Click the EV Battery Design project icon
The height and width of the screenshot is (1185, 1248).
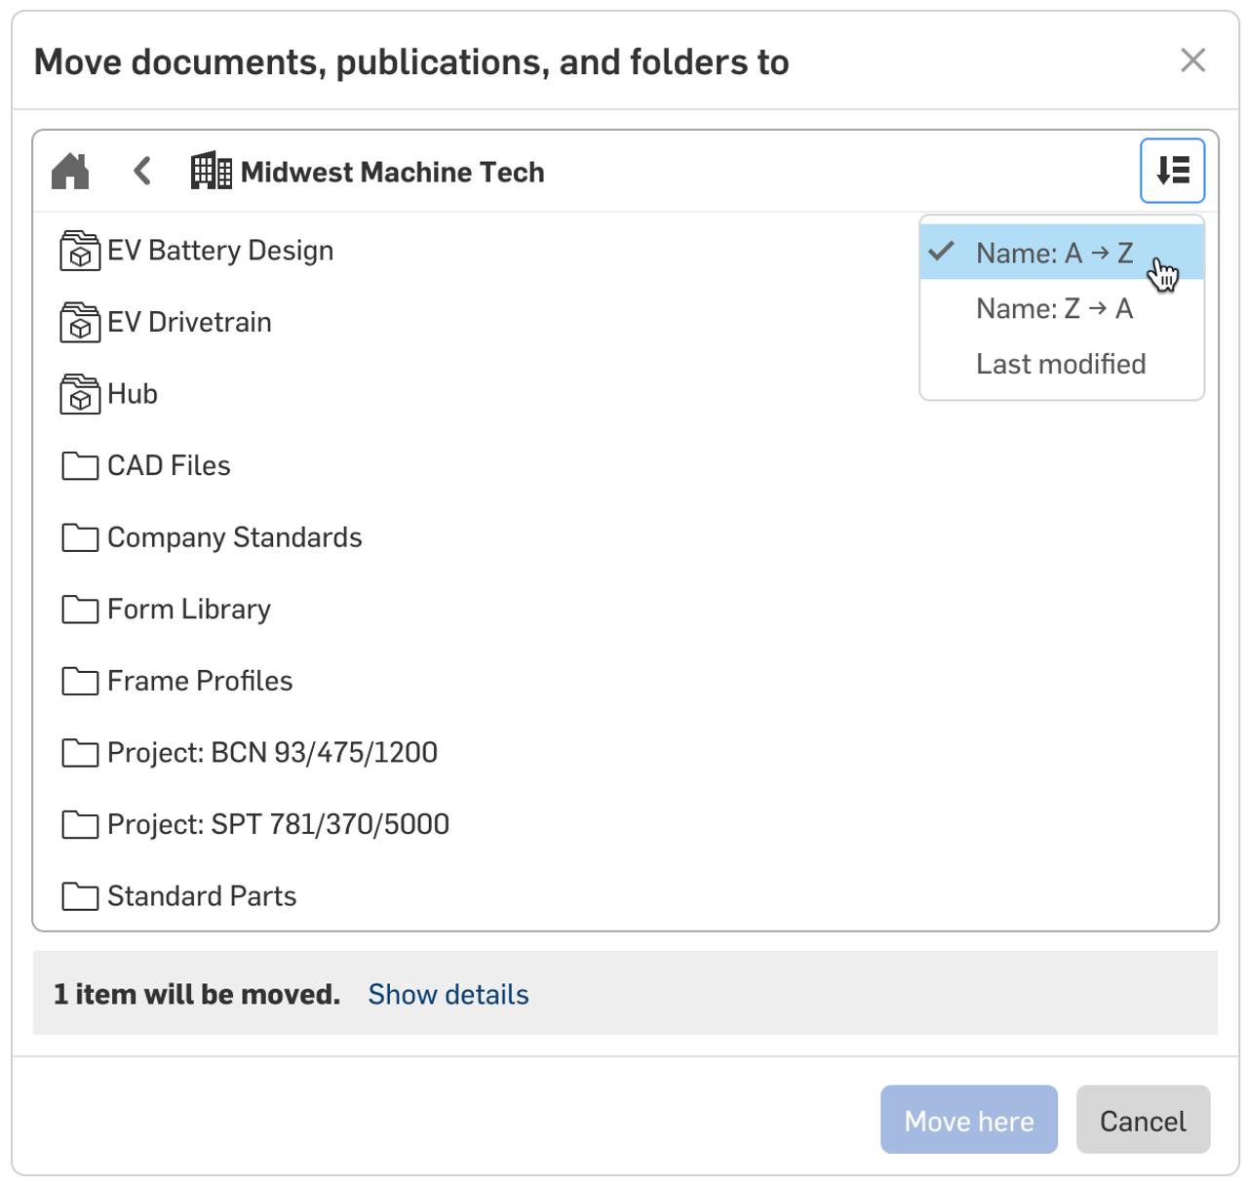[80, 251]
